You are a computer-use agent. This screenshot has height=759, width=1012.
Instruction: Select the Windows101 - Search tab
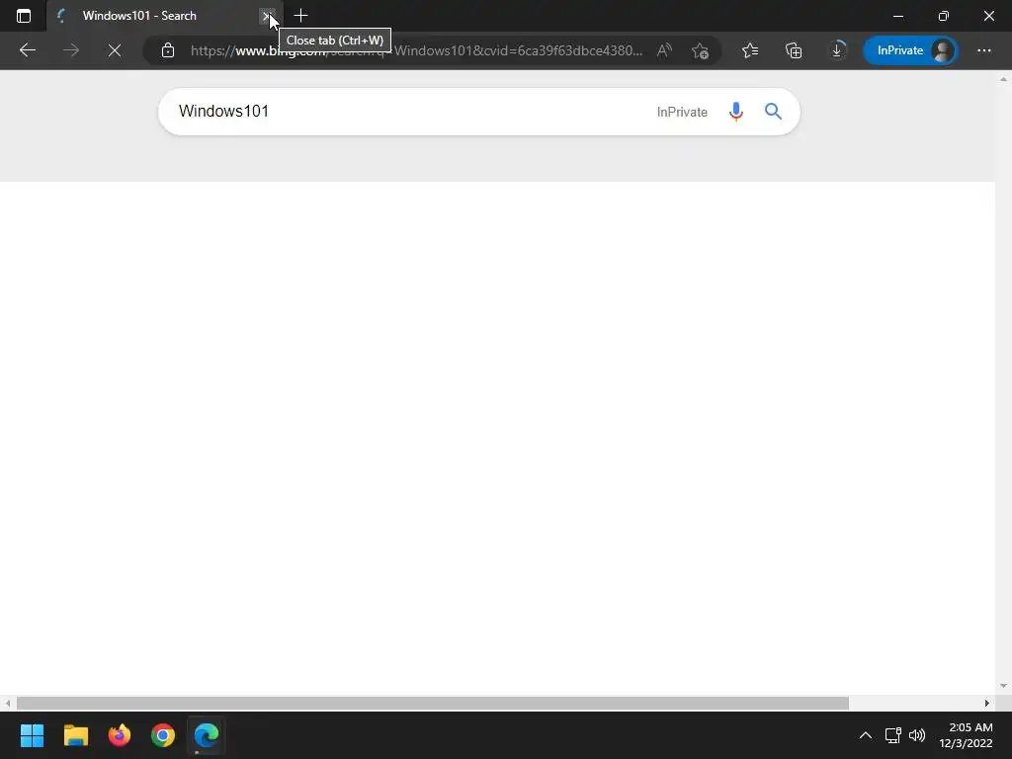click(164, 16)
